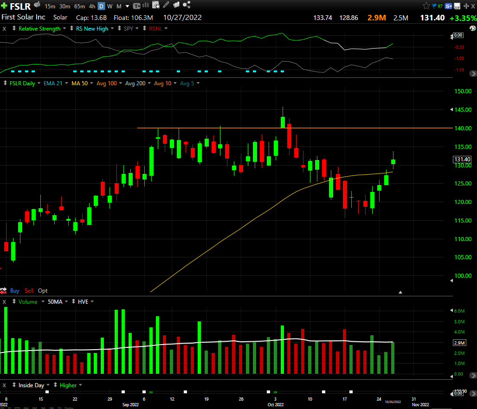Click the scroll-right arrow on RS pane

[473, 74]
